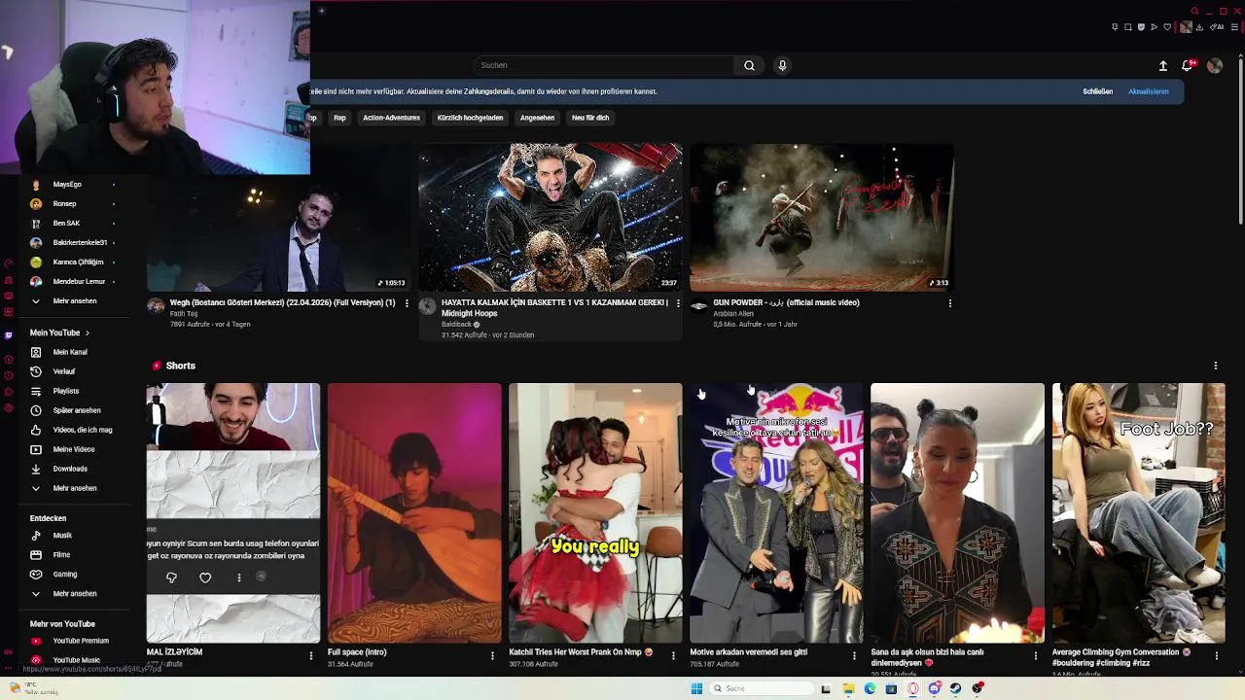Open Meine Videos
This screenshot has height=700, width=1245.
pos(74,449)
